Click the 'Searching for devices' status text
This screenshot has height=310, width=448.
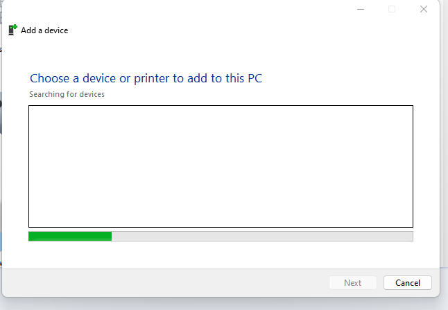pyautogui.click(x=67, y=94)
